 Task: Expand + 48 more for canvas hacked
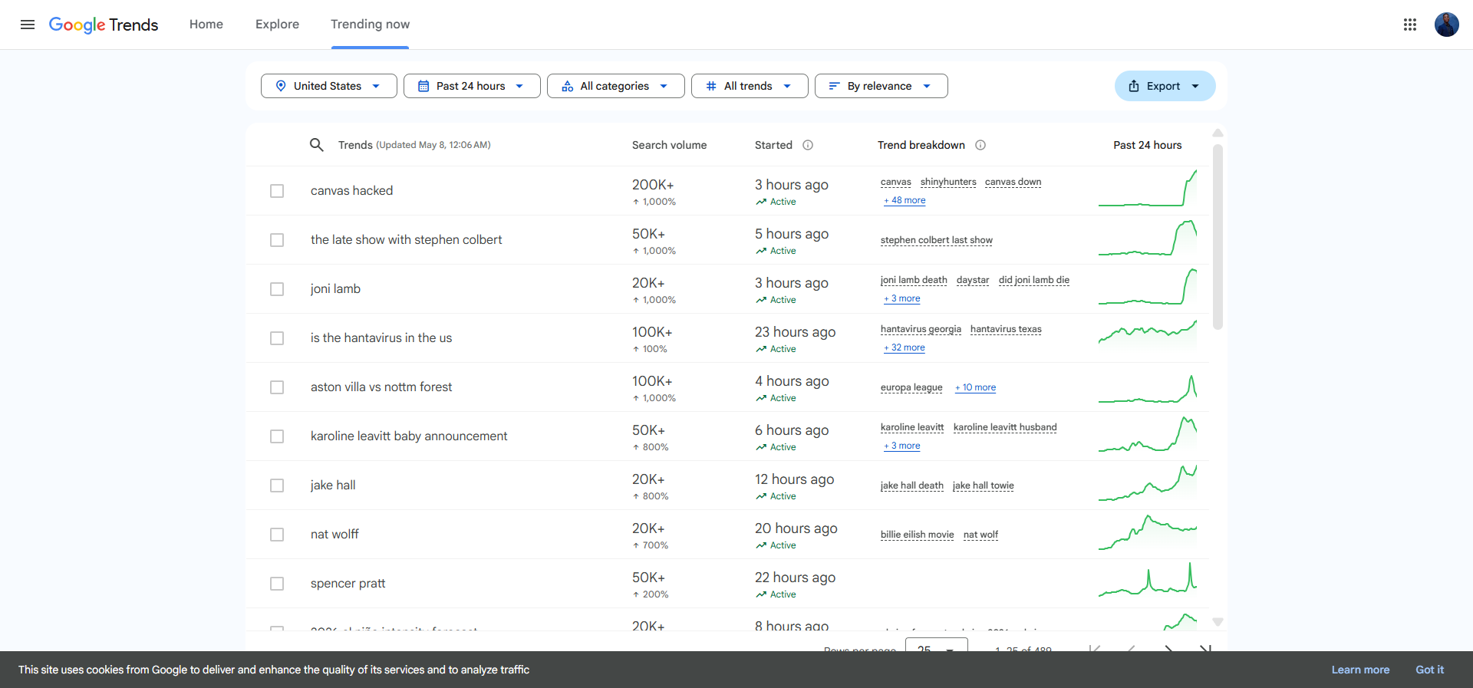(x=905, y=200)
